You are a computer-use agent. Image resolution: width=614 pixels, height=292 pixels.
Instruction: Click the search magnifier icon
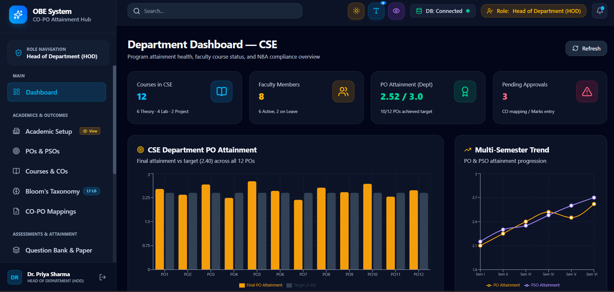(x=137, y=11)
